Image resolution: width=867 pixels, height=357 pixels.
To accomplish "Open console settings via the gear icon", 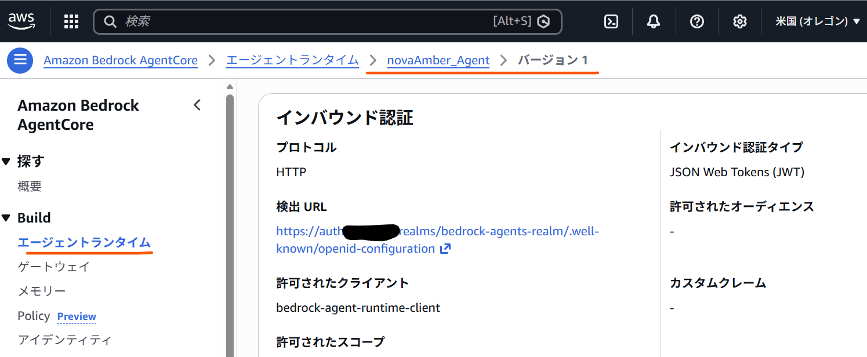I will [x=739, y=21].
